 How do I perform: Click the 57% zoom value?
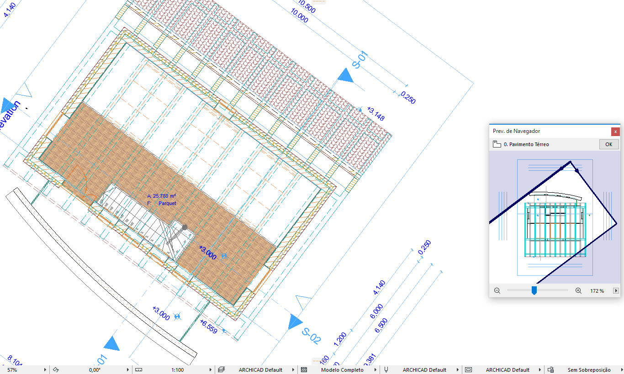[x=12, y=370]
